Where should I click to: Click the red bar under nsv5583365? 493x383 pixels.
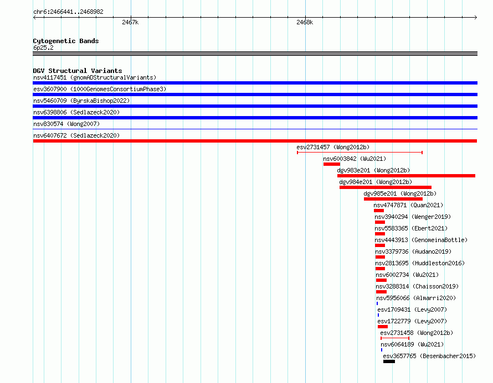[x=380, y=234]
